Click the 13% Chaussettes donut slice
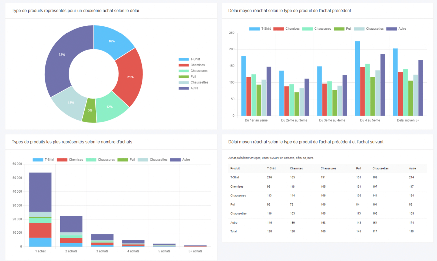Screen dimensions: 437x261 click(71, 103)
